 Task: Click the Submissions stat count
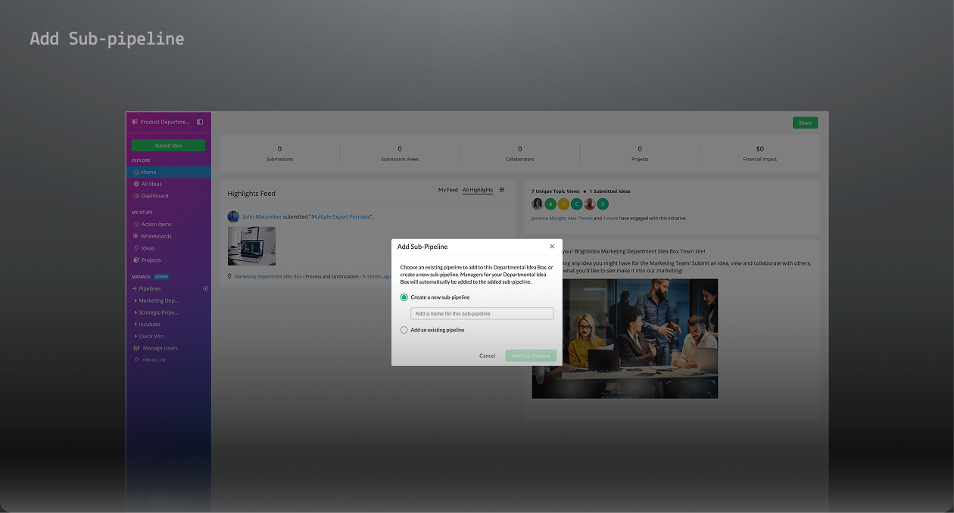coord(279,149)
